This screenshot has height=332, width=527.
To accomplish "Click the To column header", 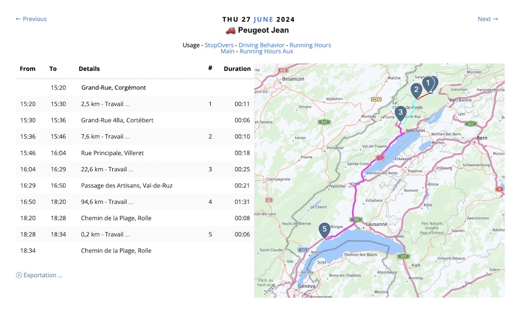I will pos(53,69).
